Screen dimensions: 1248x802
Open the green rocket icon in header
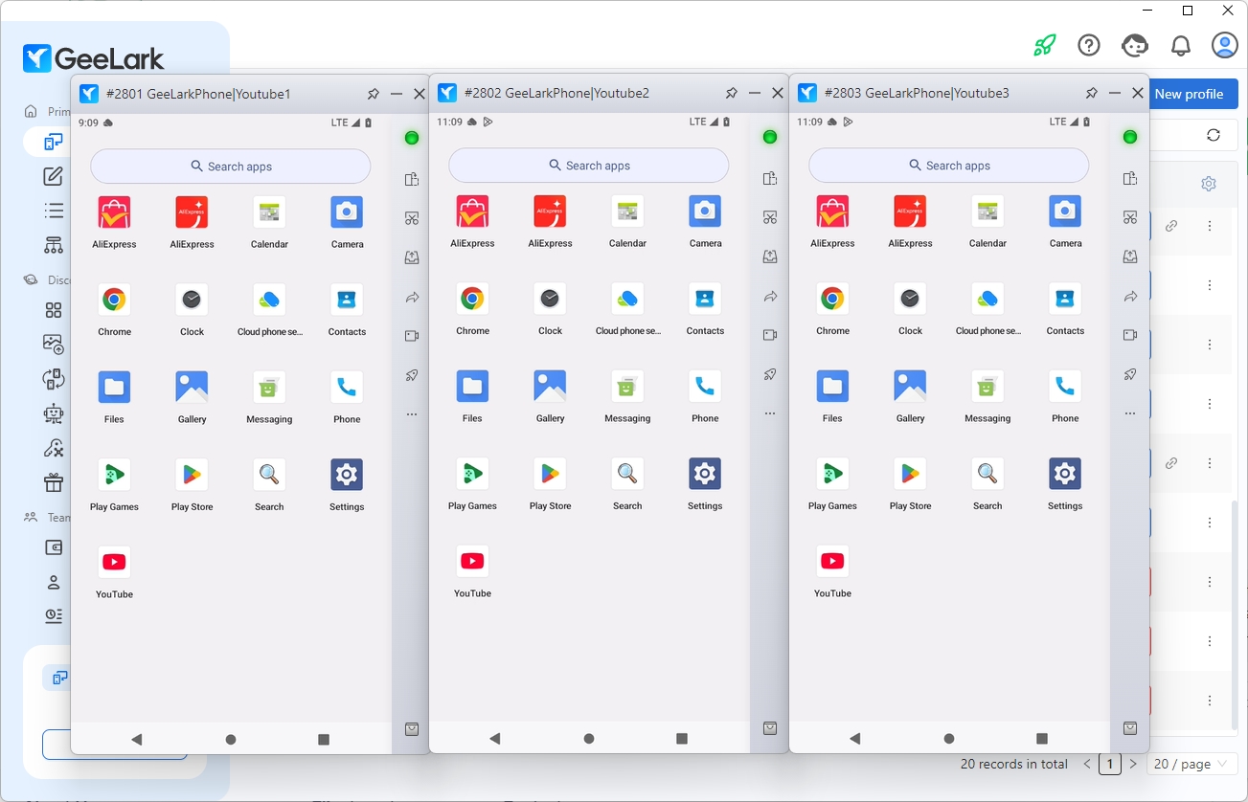(x=1044, y=45)
